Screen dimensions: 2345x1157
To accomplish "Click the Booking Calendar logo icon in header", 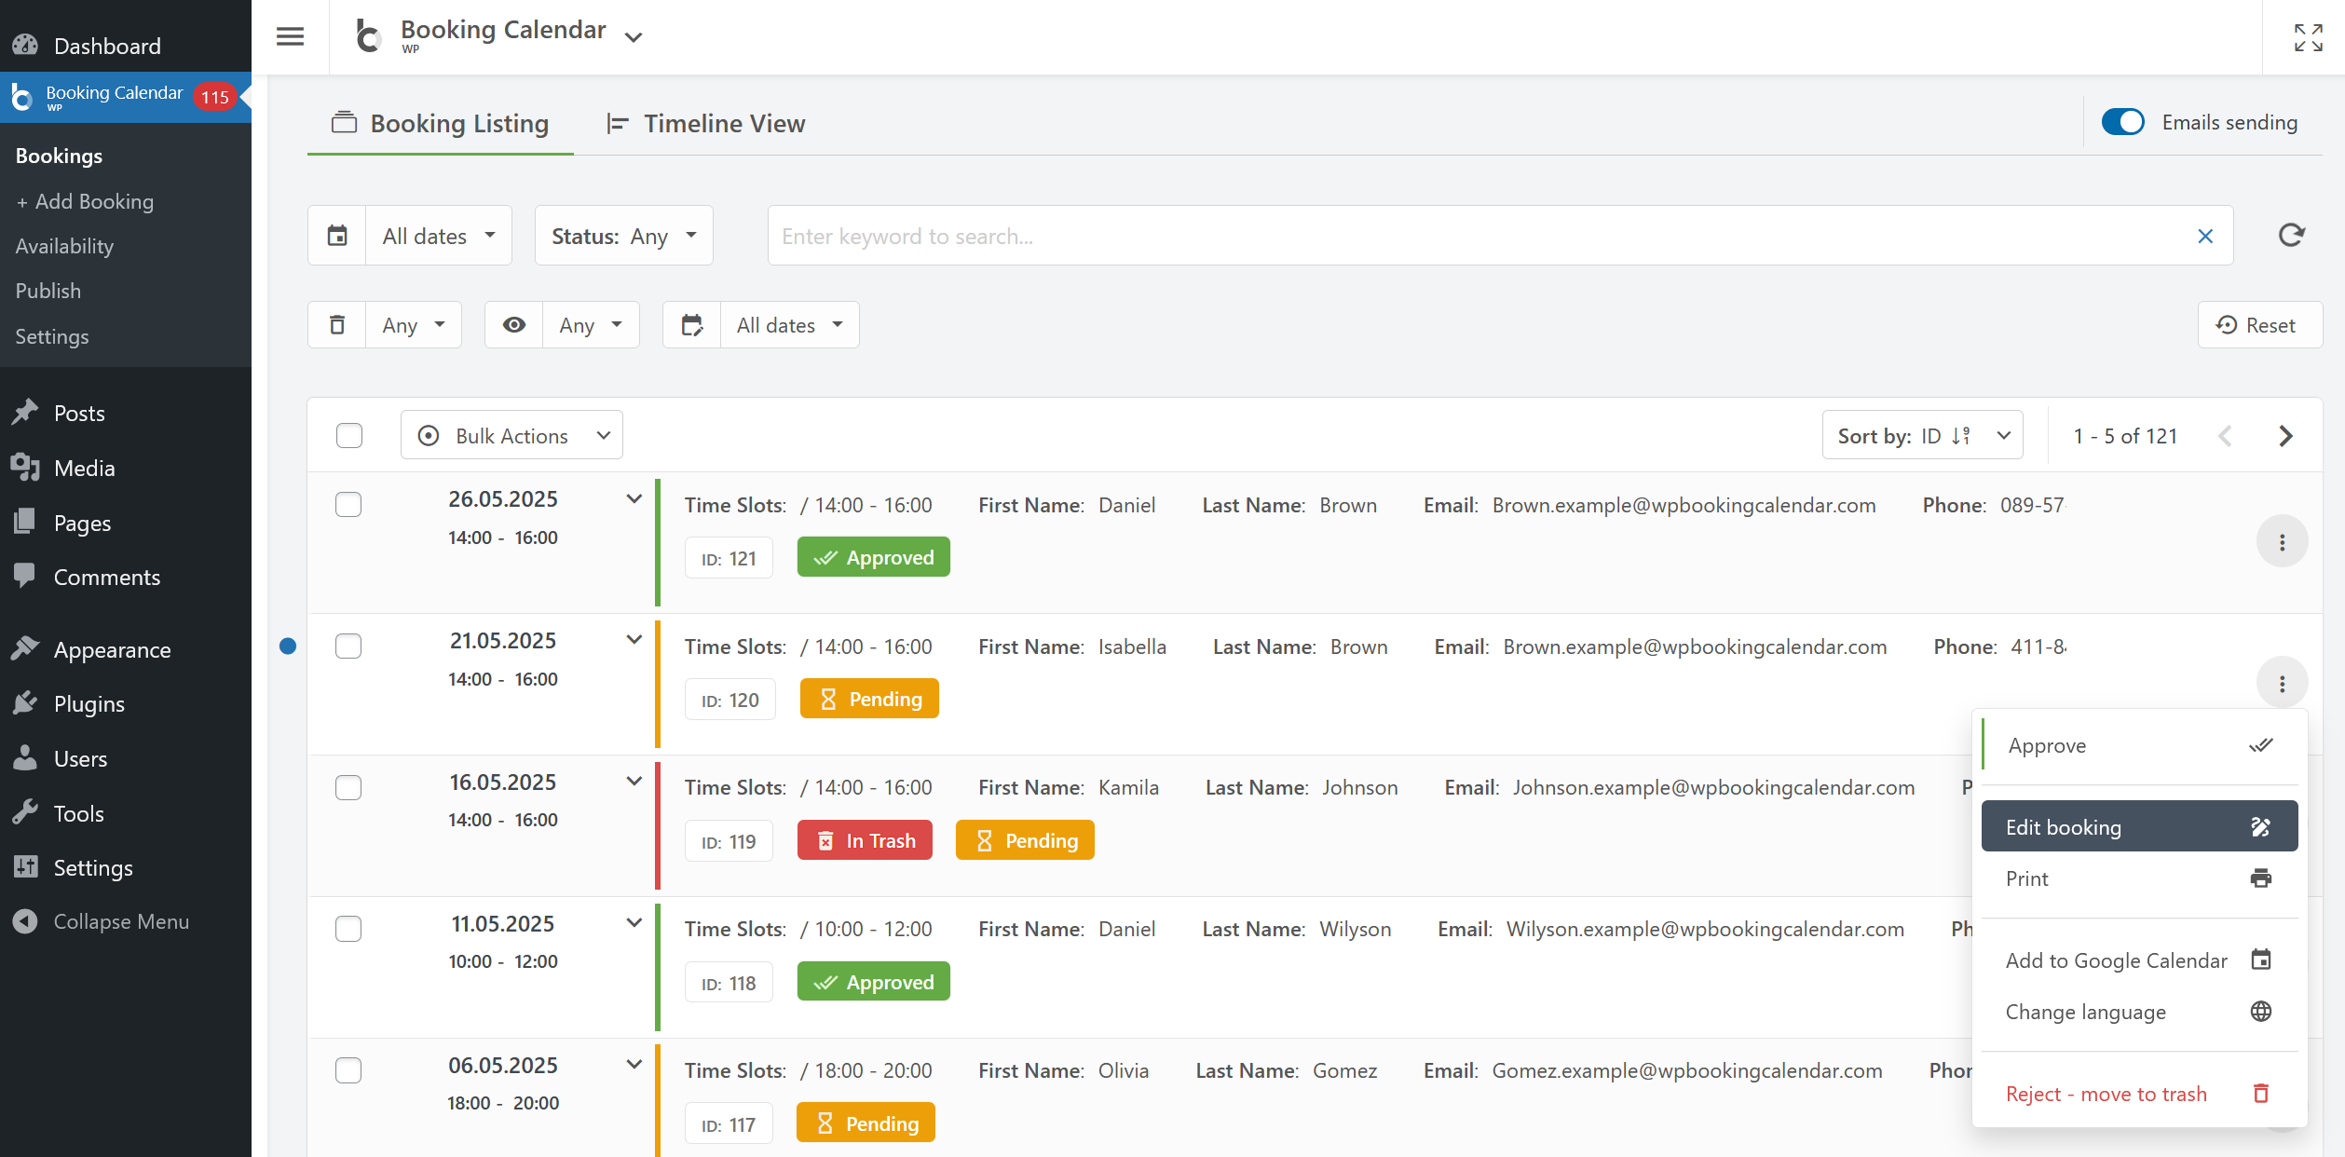I will [x=368, y=36].
